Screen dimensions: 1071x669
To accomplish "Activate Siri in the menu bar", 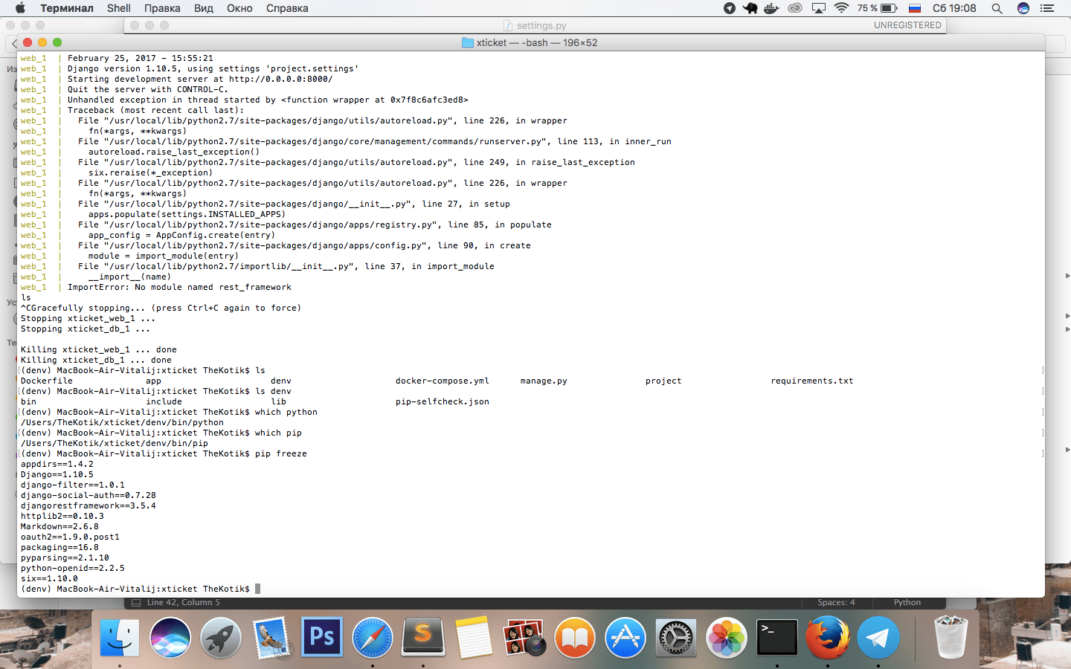I will pos(1023,8).
